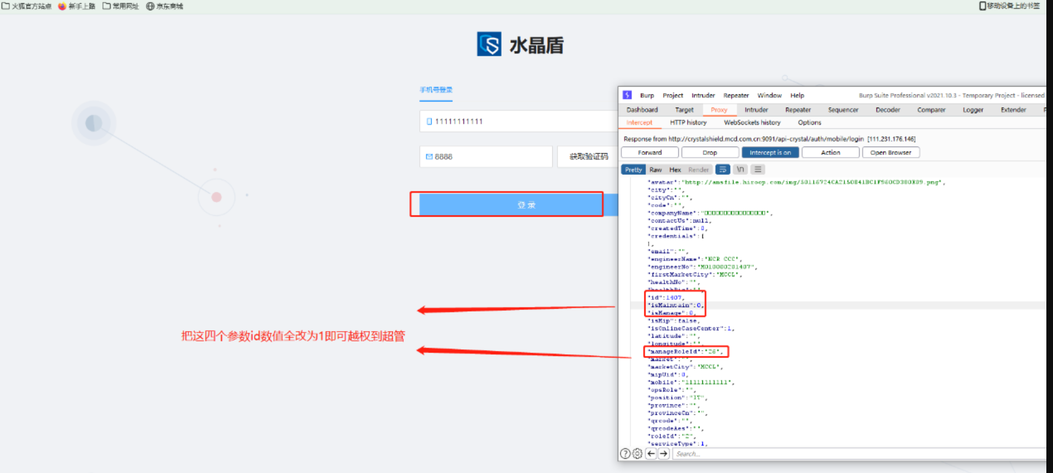
Task: Click the Burp Suite logo icon
Action: [x=627, y=95]
